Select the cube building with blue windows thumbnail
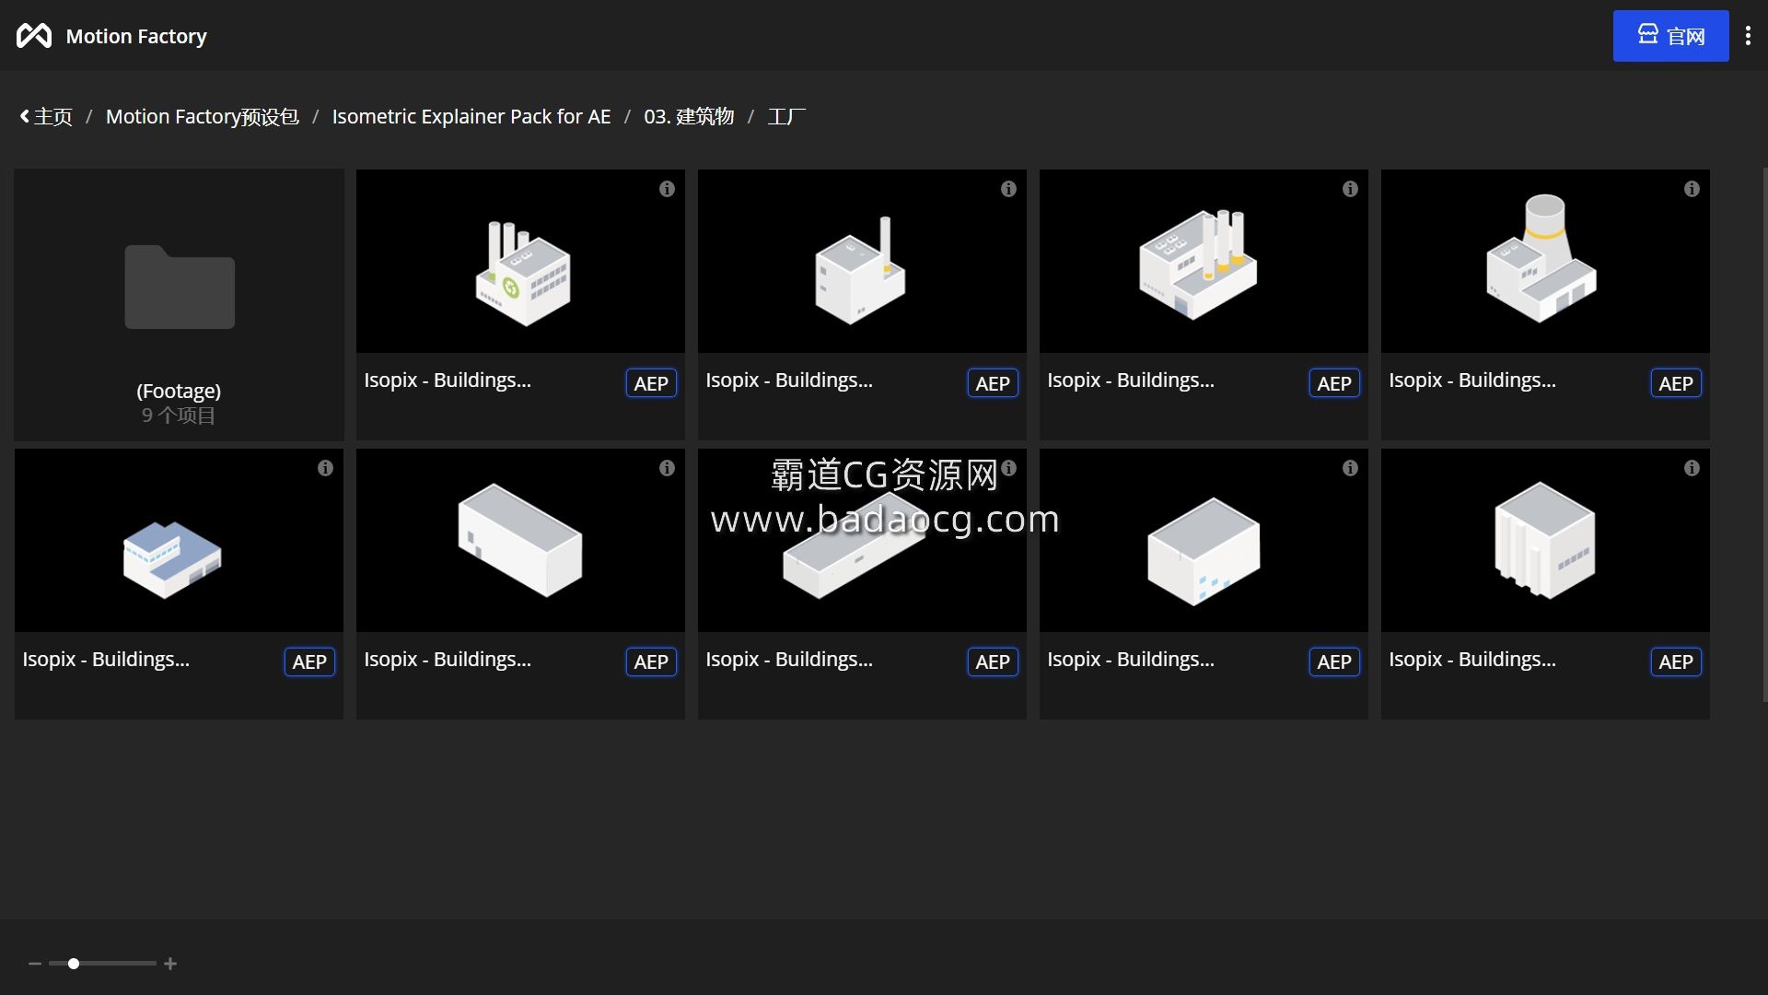Viewport: 1768px width, 995px height. tap(1204, 541)
